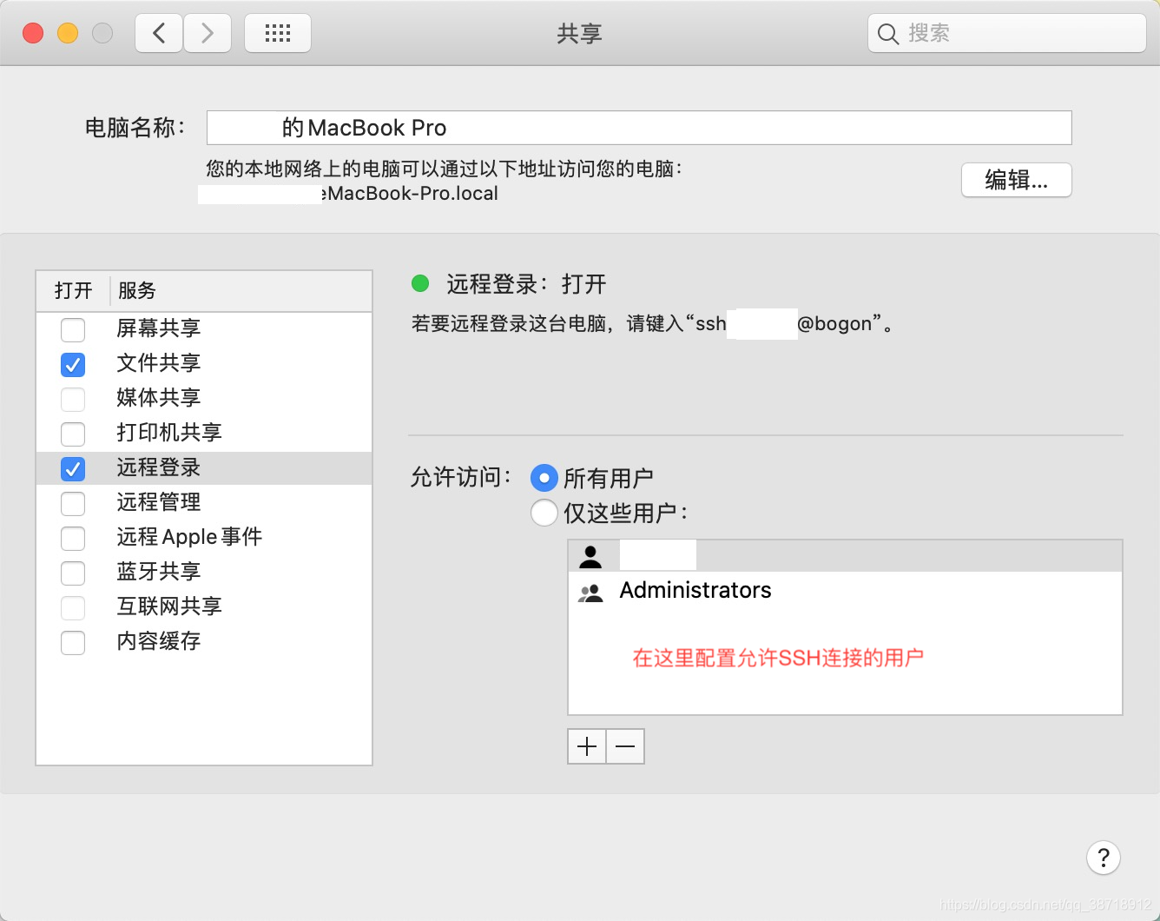Enable the 蓝牙共享 checkbox

[x=73, y=573]
